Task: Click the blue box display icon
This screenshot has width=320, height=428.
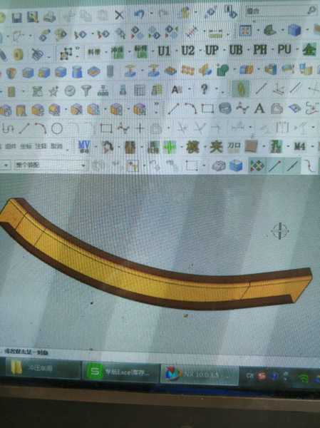Action: 236,165
